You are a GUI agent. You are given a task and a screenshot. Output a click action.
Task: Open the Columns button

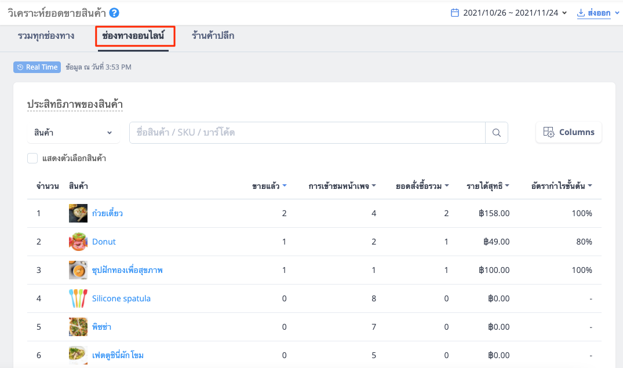tap(569, 132)
